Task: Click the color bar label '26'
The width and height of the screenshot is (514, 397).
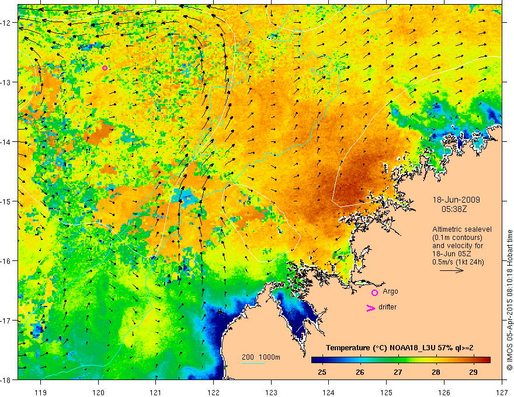Action: click(360, 372)
